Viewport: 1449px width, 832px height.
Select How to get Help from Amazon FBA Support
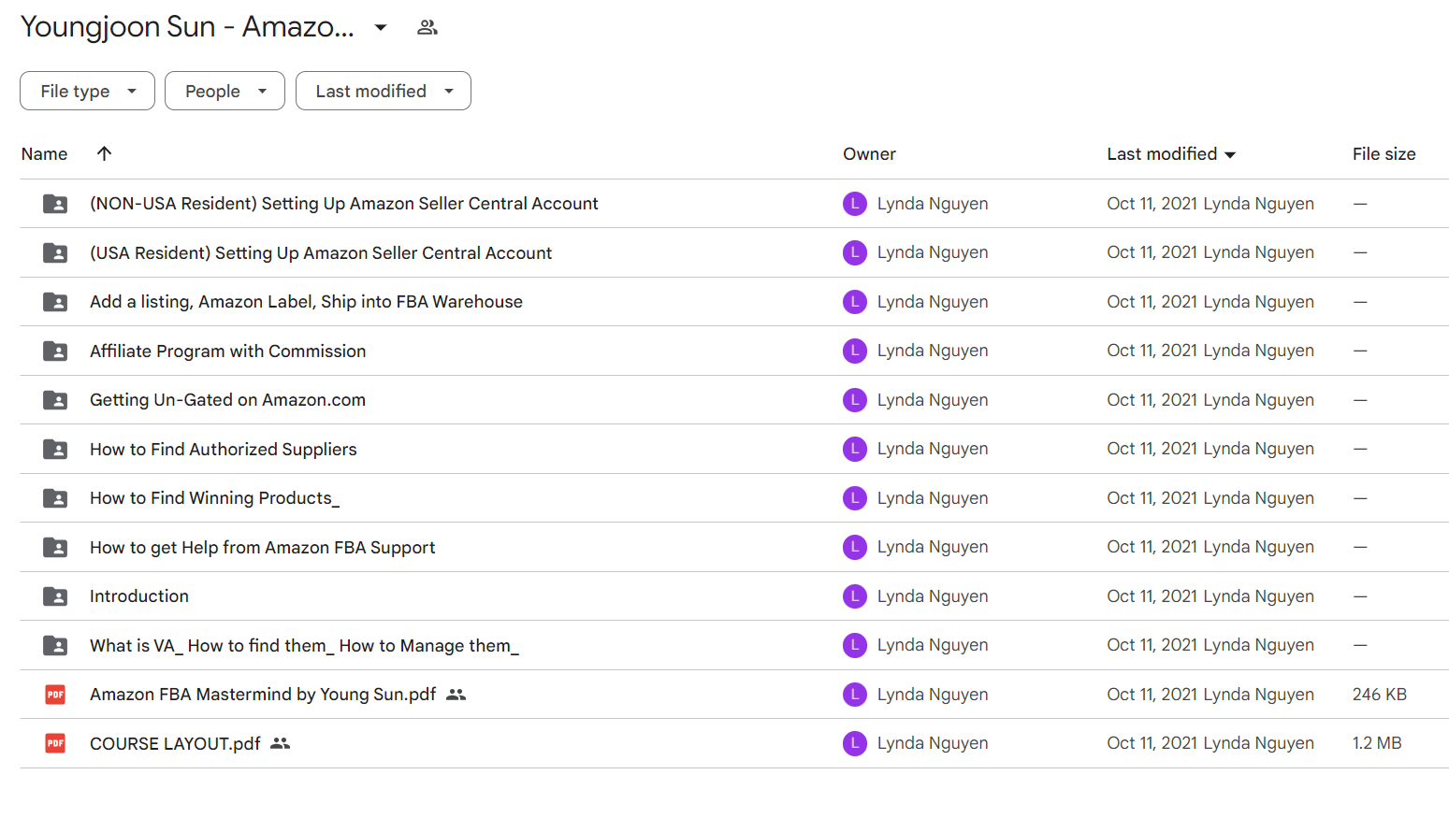[262, 548]
